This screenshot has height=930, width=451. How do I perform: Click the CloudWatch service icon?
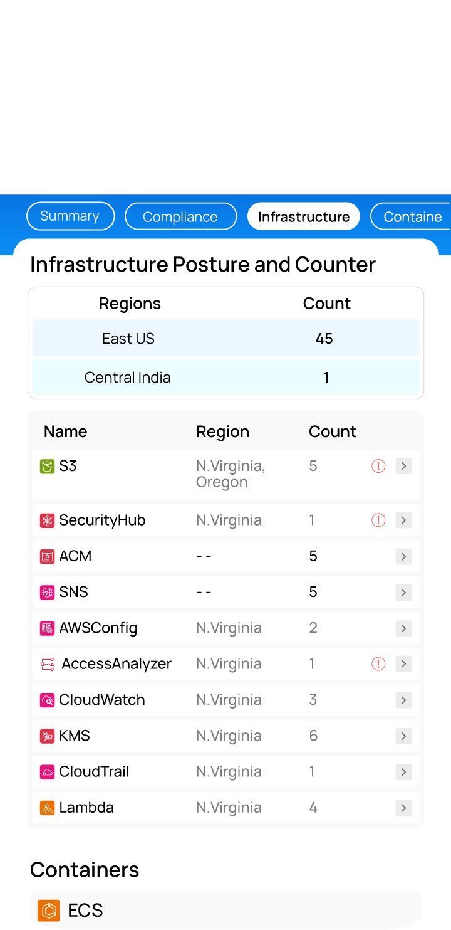pos(47,700)
